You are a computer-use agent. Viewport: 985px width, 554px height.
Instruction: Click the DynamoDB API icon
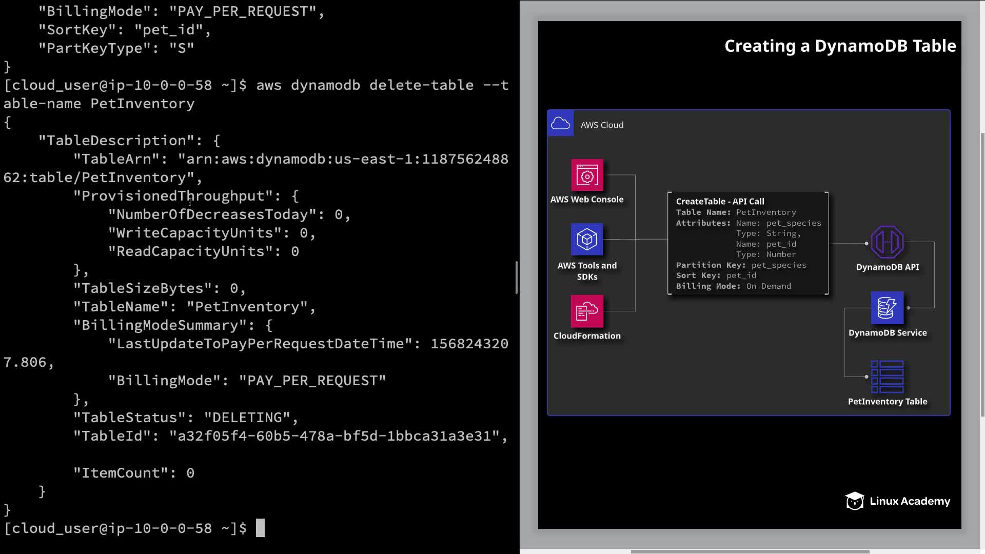tap(887, 242)
